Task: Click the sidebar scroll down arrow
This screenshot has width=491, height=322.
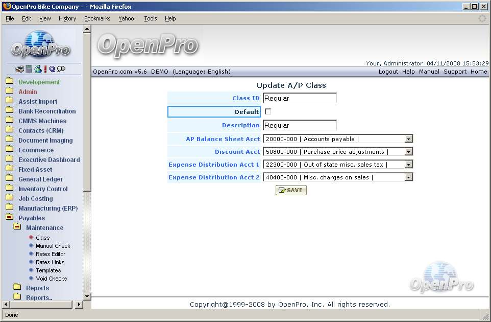Action: point(87,296)
